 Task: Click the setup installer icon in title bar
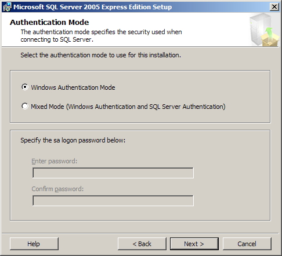pos(7,7)
